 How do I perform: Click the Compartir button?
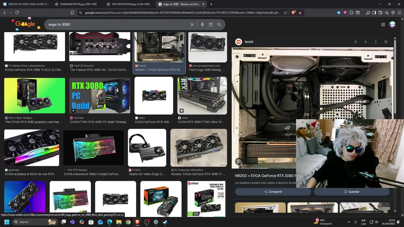[273, 192]
